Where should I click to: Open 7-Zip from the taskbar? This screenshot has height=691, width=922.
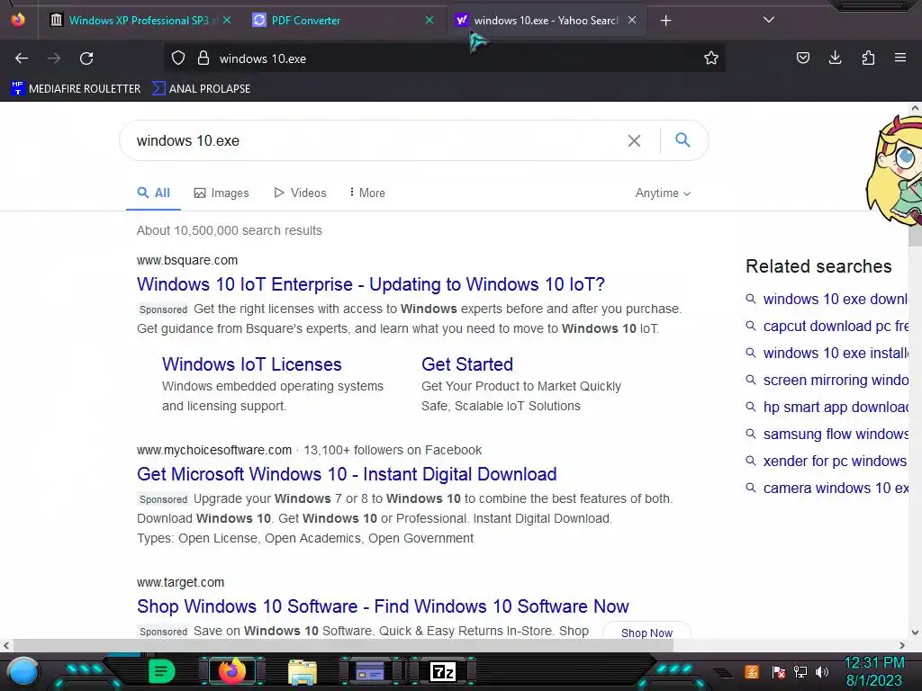tap(443, 671)
